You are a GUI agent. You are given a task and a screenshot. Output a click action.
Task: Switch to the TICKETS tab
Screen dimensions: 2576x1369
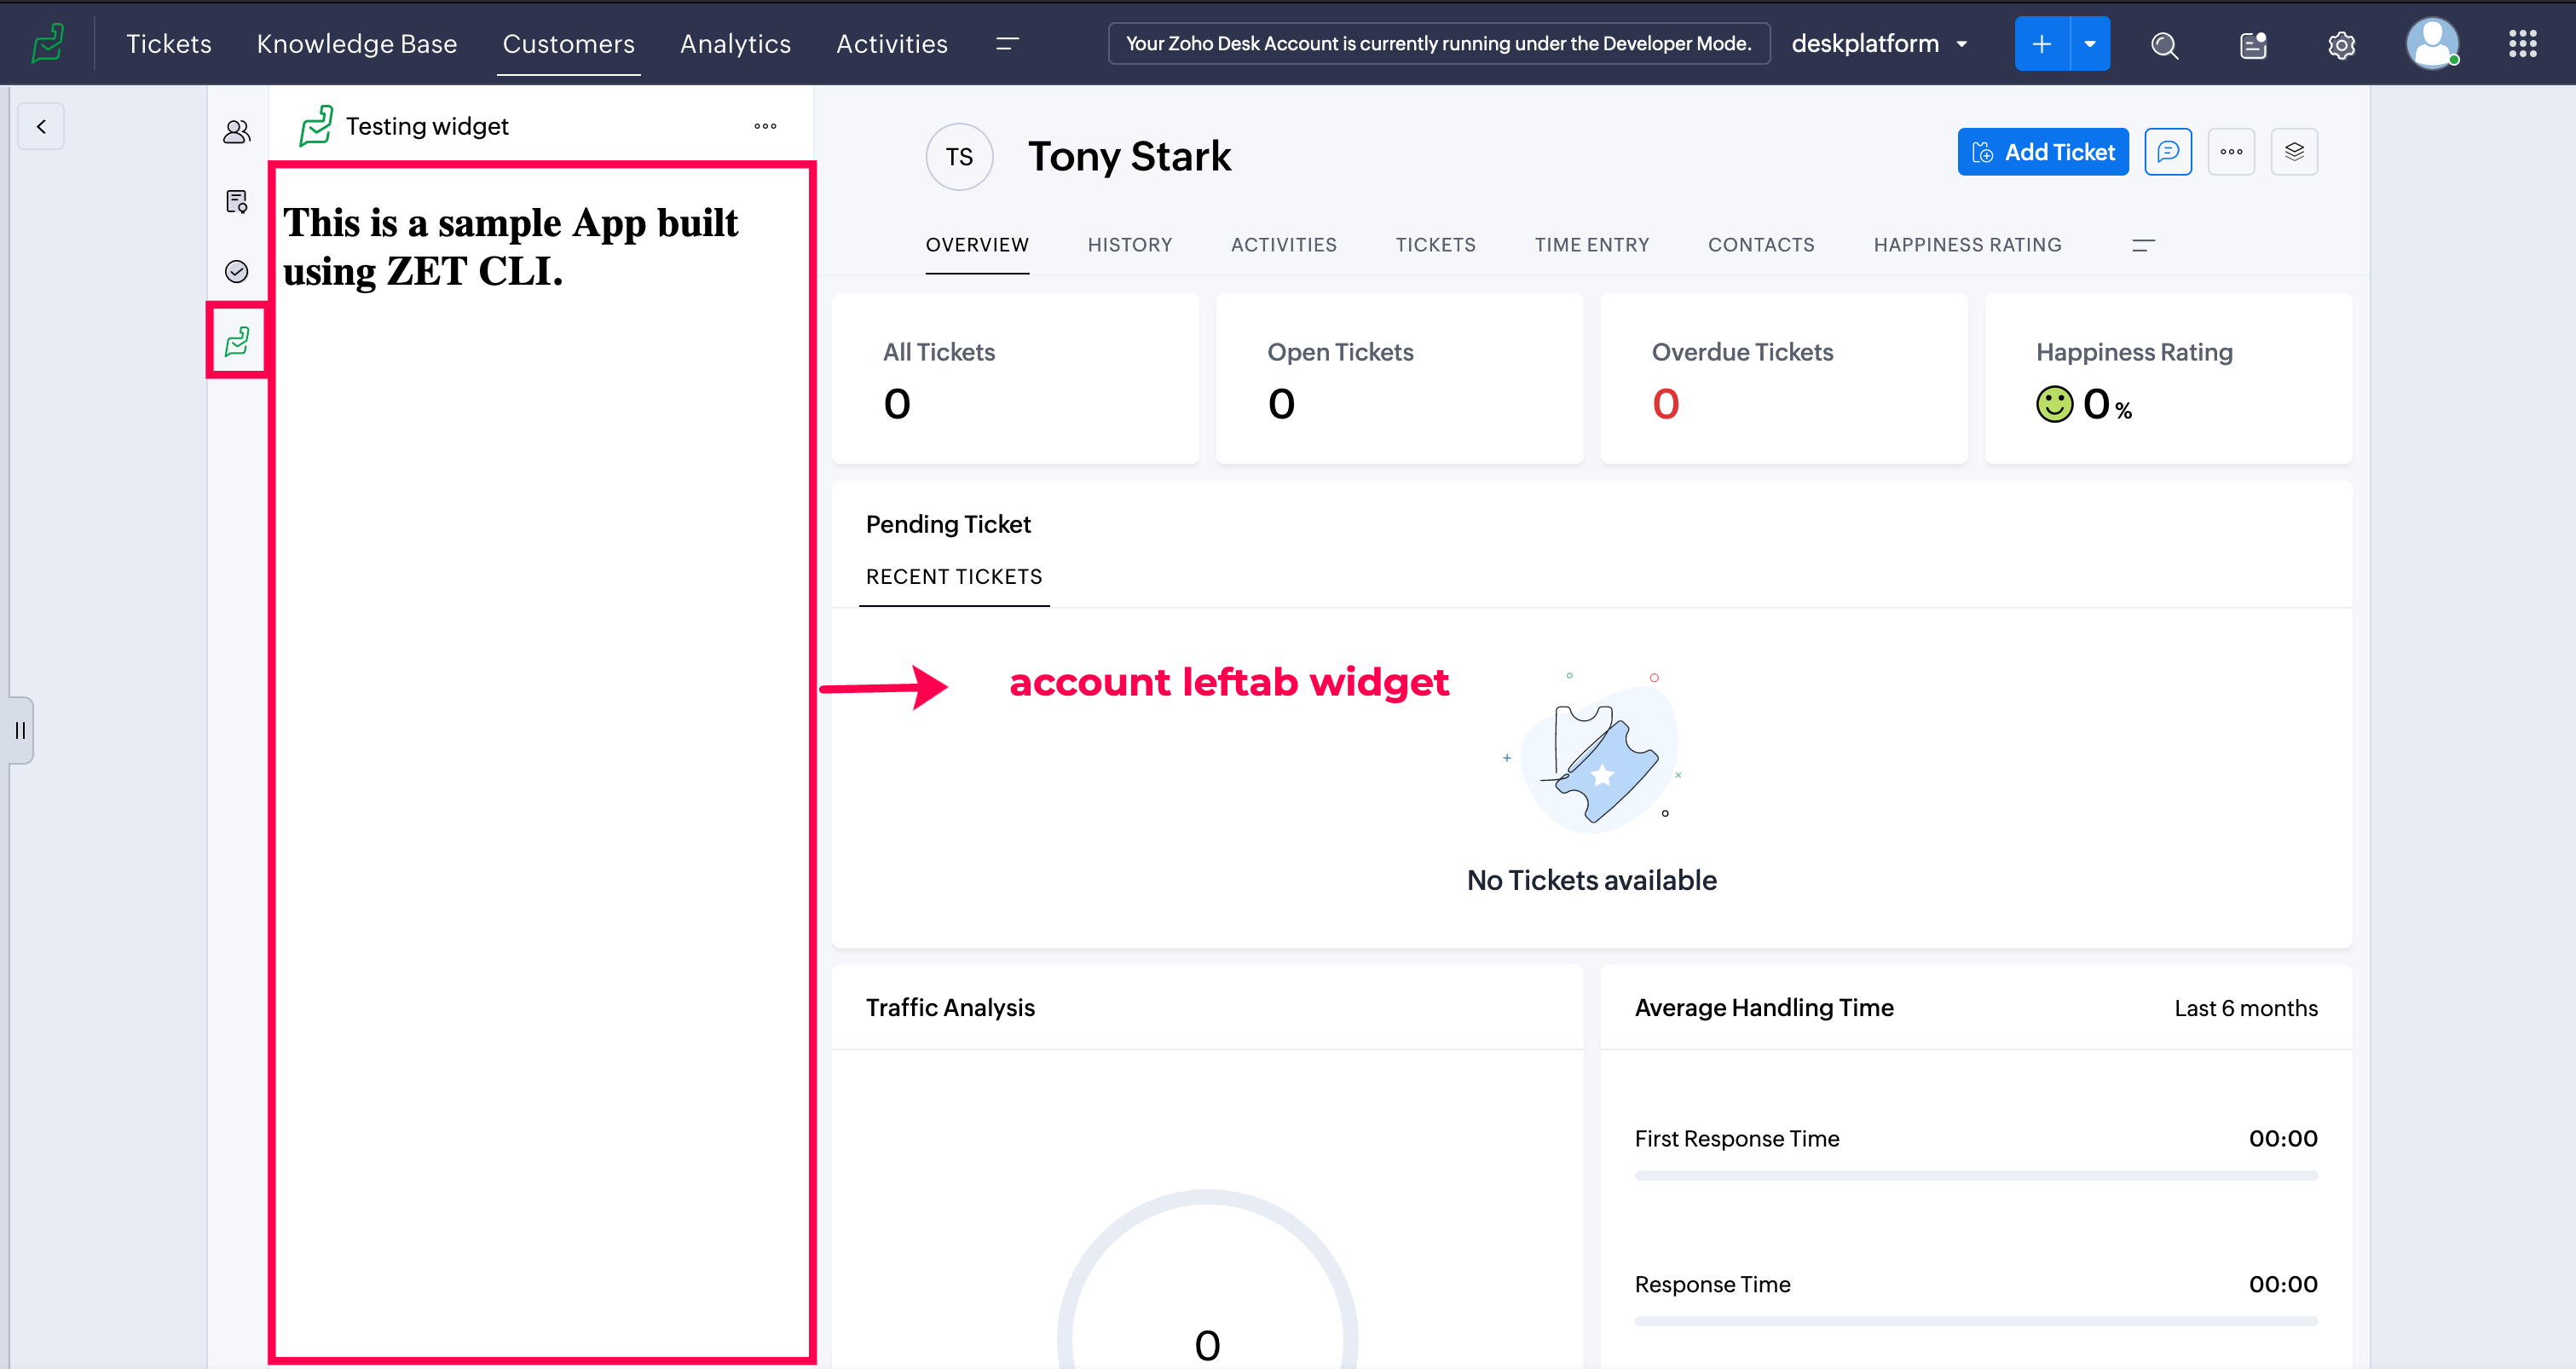pyautogui.click(x=1435, y=245)
